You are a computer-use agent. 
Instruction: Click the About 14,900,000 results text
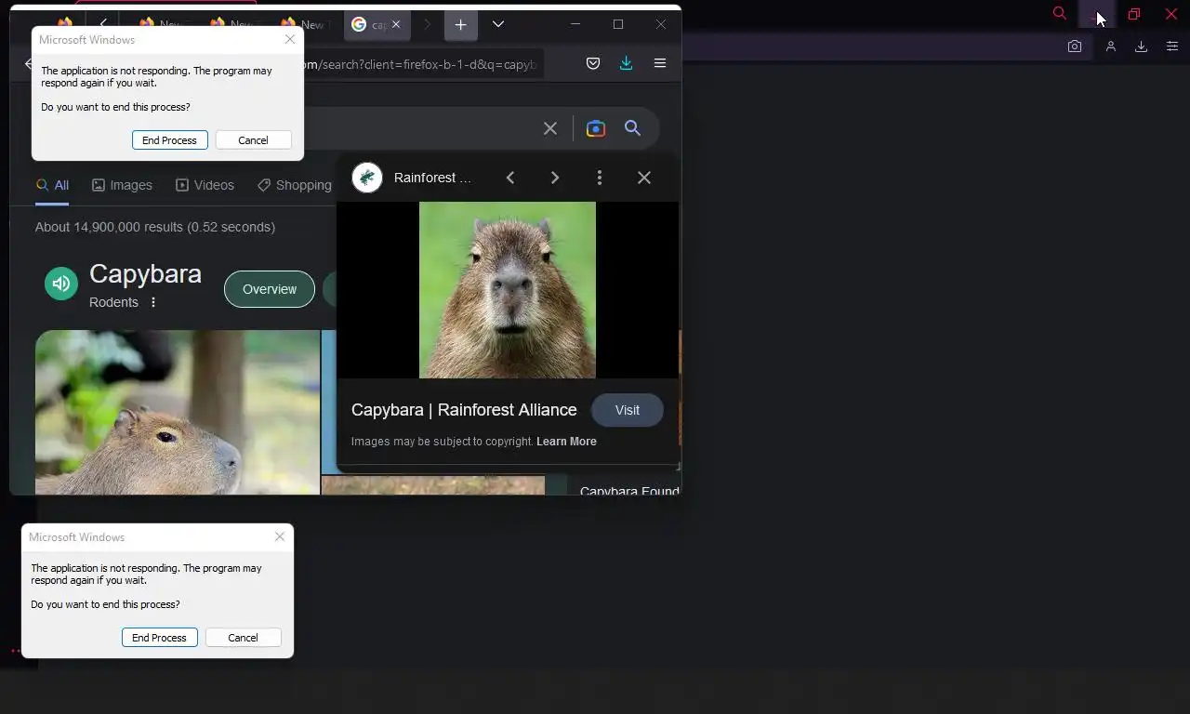tap(155, 227)
